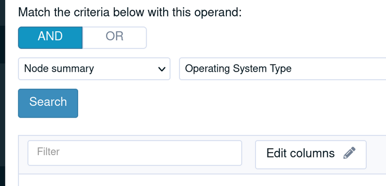Open the Edit columns button
386x186 pixels.
(x=311, y=155)
